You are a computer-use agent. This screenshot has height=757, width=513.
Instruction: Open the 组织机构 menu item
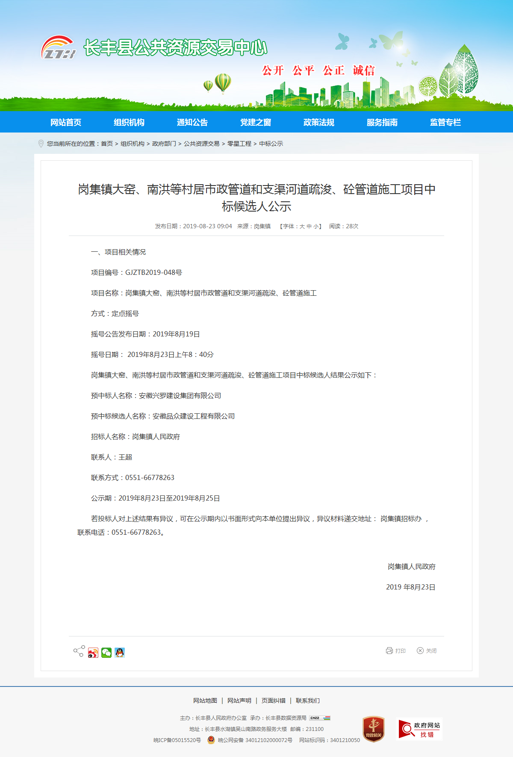[129, 122]
